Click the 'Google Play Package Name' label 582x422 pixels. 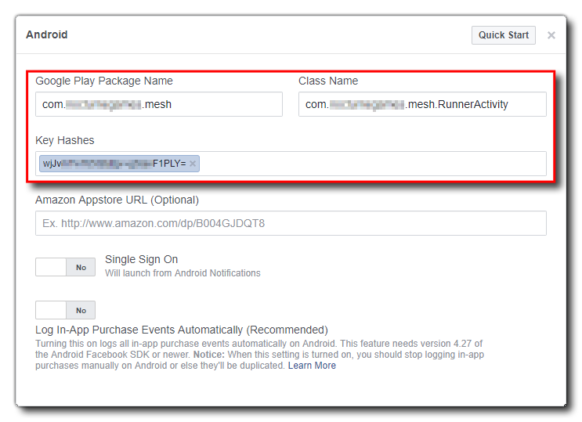(x=104, y=81)
